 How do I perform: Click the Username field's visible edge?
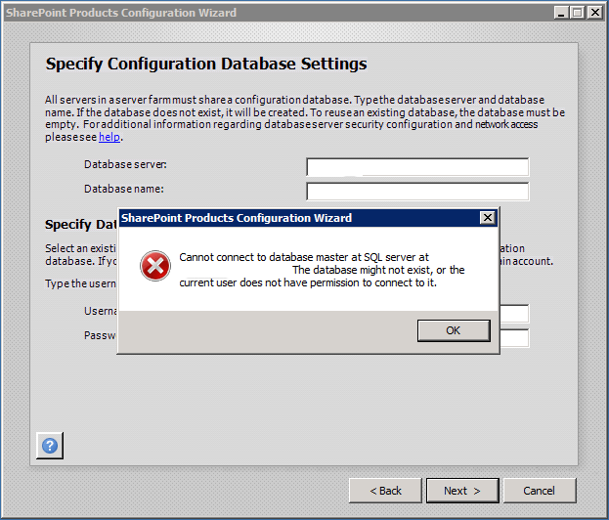514,314
